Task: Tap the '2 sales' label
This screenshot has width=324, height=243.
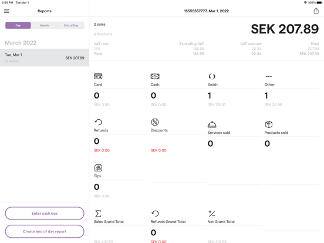Action: pos(100,25)
